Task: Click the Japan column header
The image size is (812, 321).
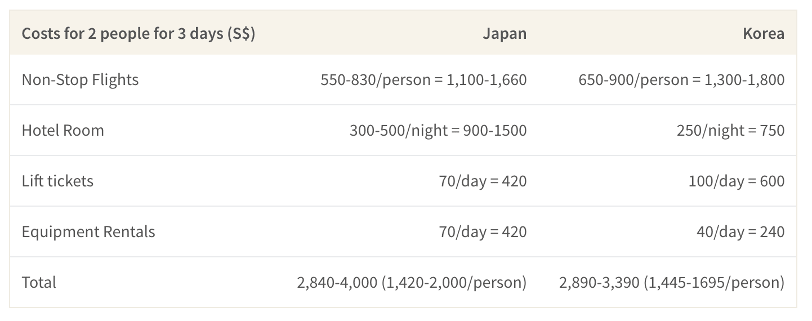Action: (505, 33)
